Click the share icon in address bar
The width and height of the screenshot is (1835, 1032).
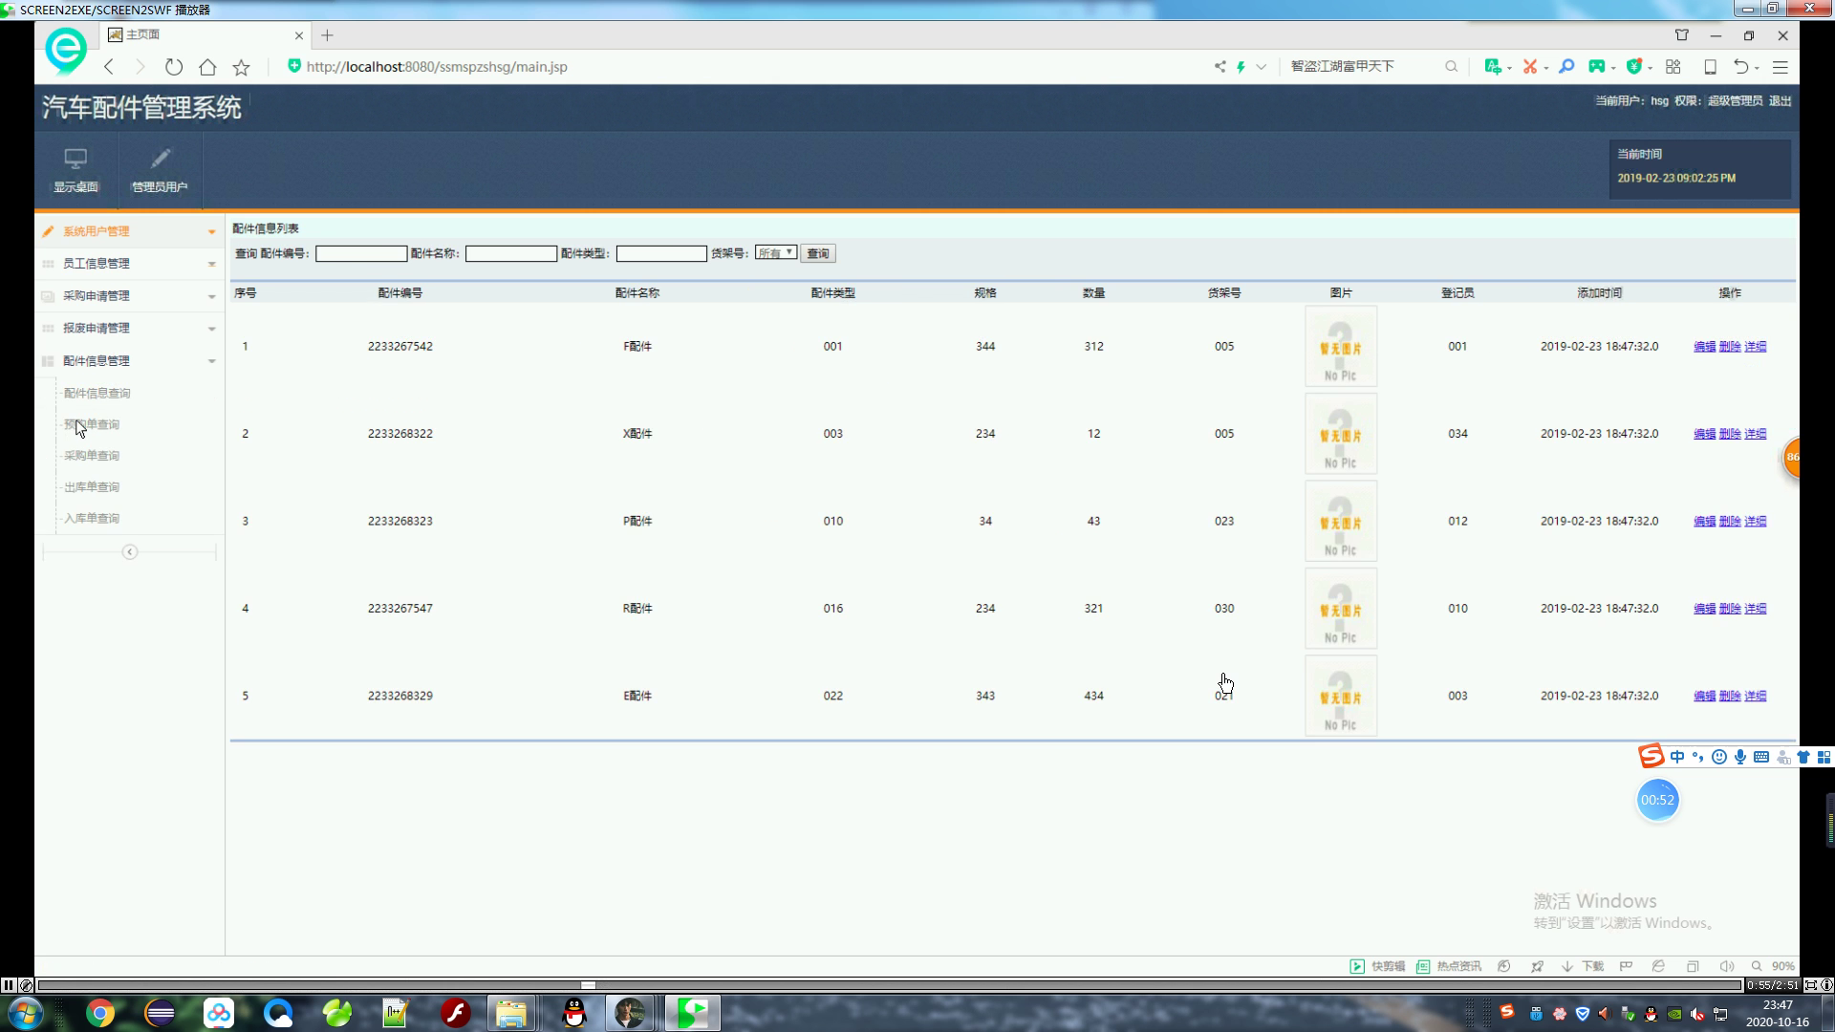(1220, 67)
